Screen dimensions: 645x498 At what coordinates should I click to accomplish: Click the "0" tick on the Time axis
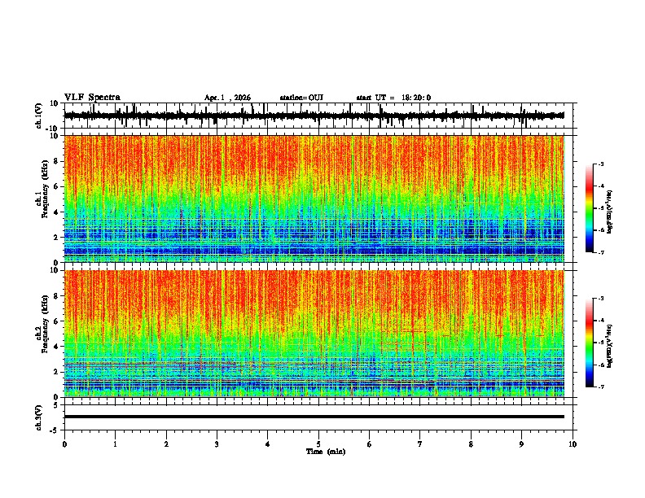tap(64, 444)
